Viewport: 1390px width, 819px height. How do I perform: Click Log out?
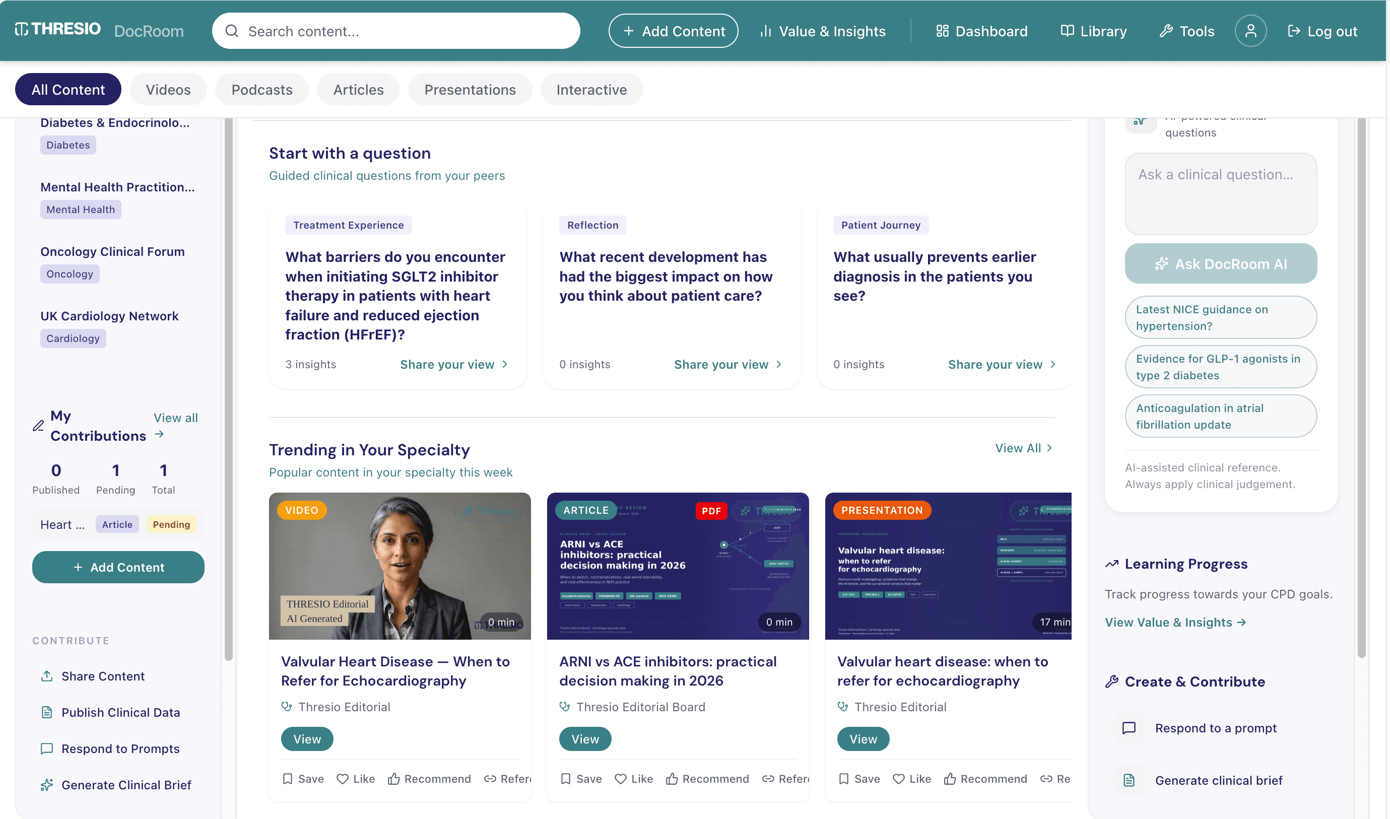[x=1322, y=31]
